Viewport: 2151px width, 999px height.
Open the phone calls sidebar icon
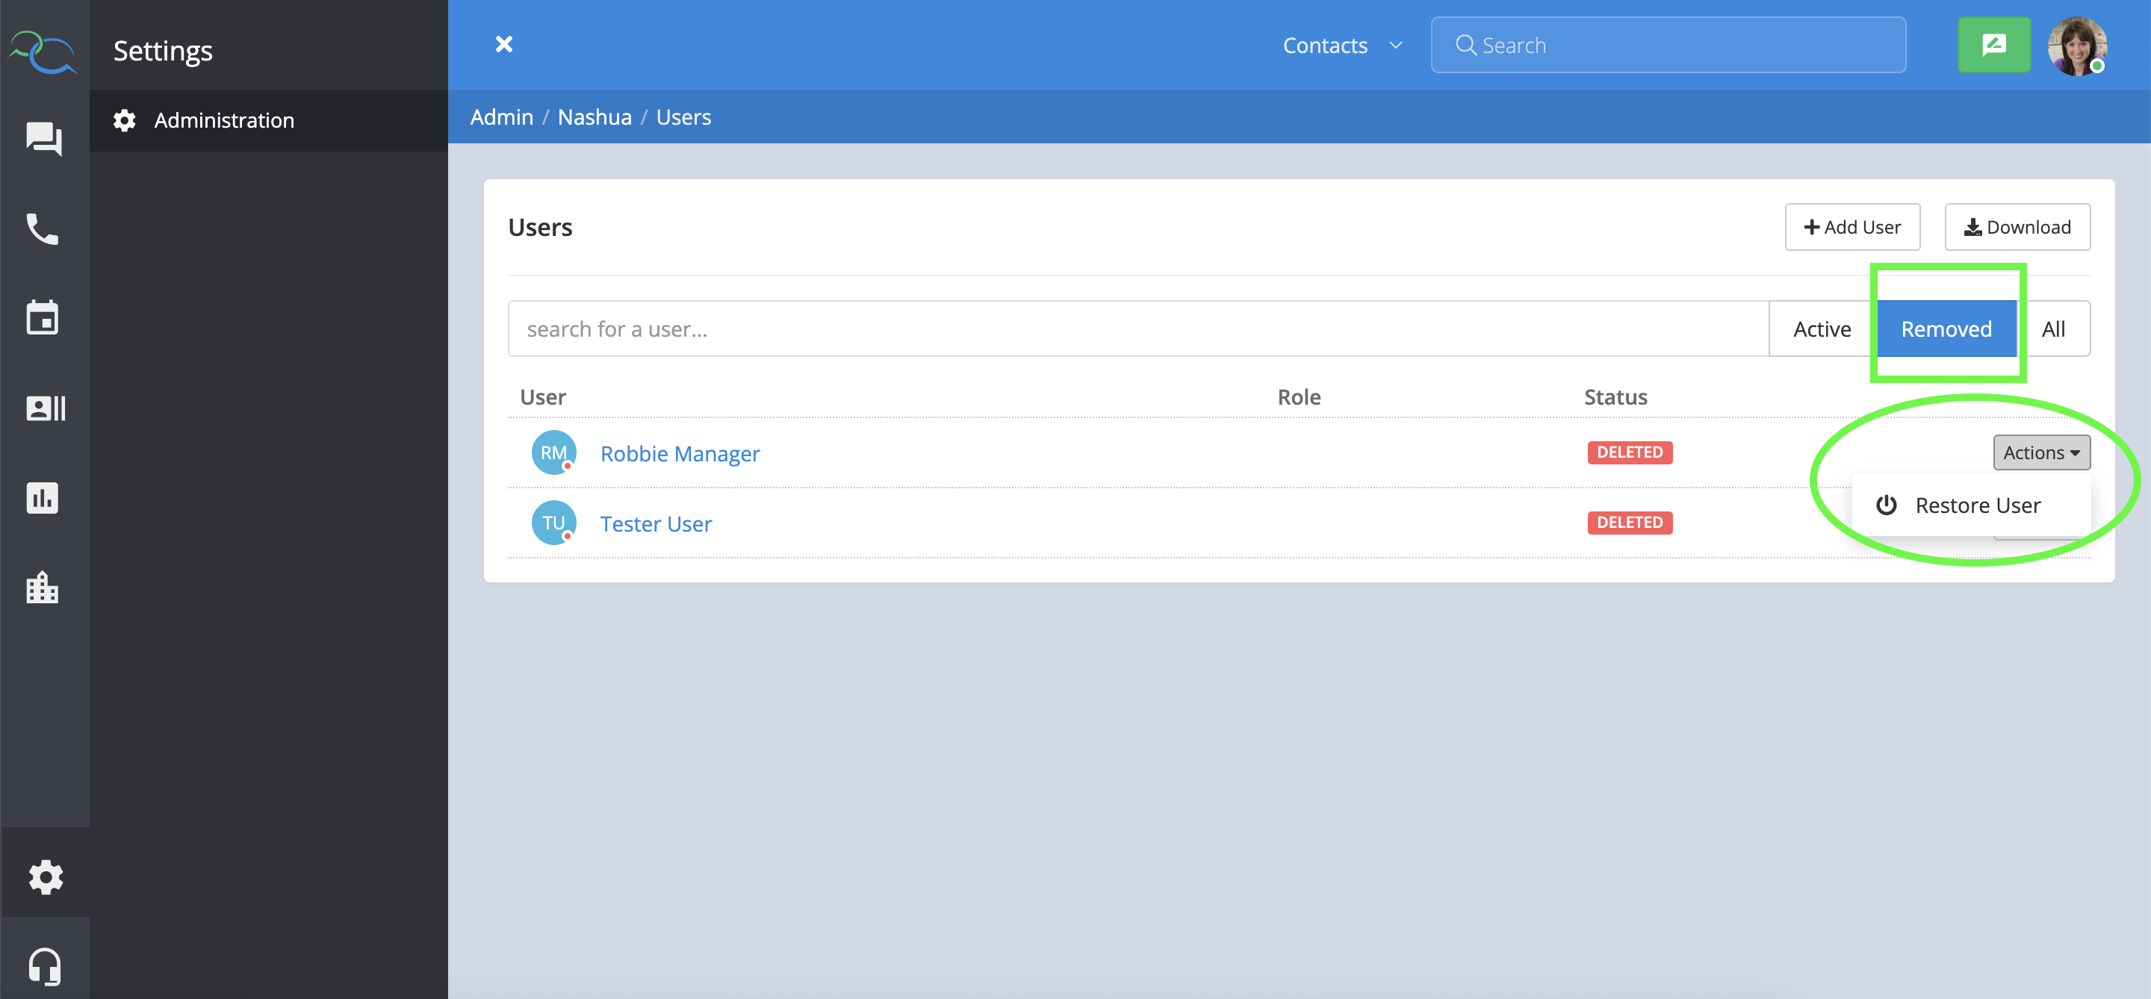[x=43, y=228]
